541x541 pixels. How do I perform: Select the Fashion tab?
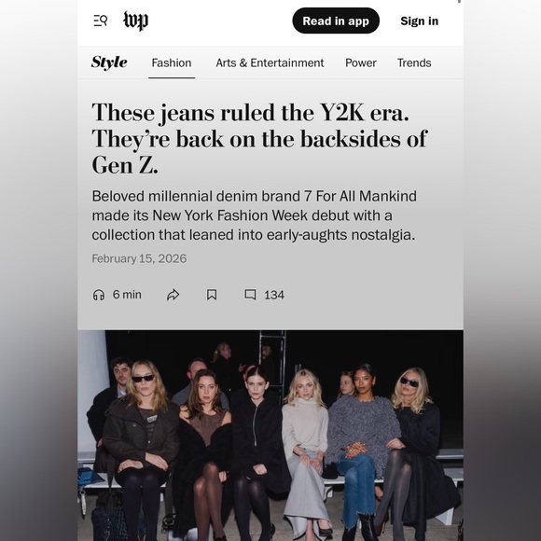point(172,62)
